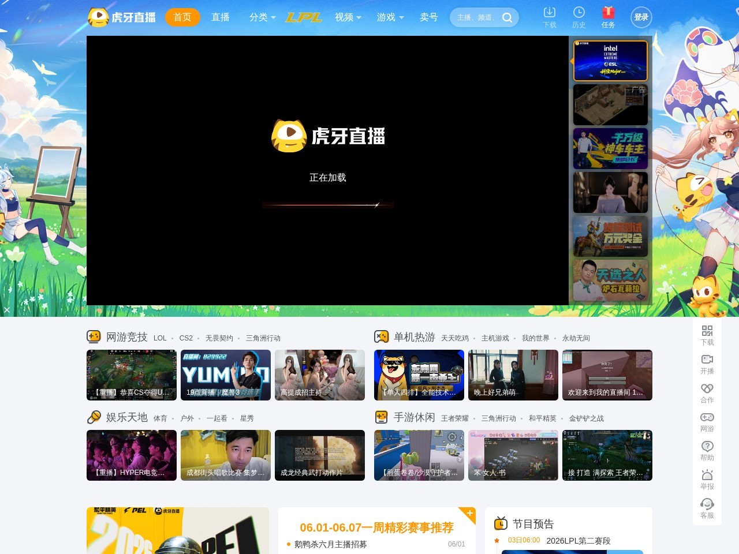
Task: Expand the 游戏 dropdown menu
Action: pyautogui.click(x=390, y=17)
